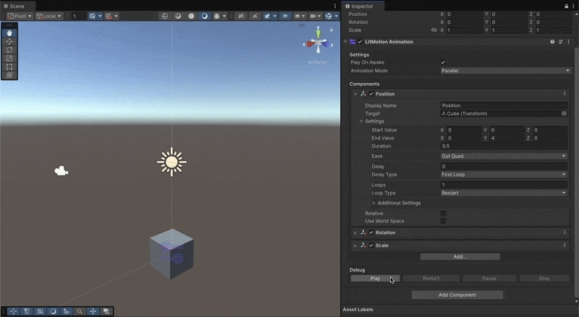Viewport: 579px width, 317px height.
Task: Select the Move tool
Action: (x=9, y=41)
